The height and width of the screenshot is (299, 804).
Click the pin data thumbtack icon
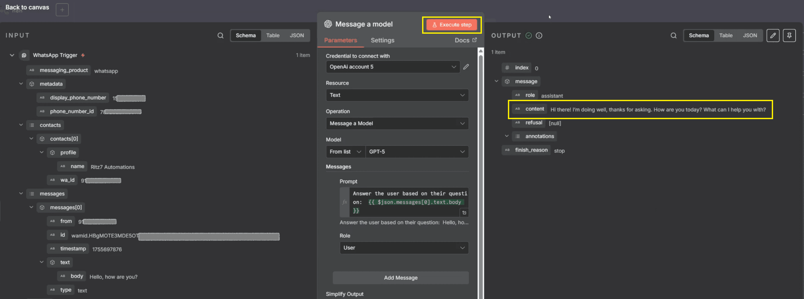point(789,35)
